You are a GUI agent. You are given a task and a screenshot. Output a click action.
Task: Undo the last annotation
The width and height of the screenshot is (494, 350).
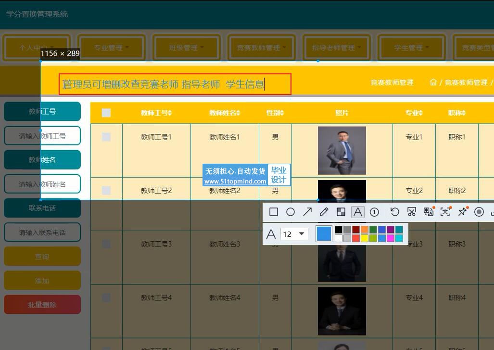[394, 212]
